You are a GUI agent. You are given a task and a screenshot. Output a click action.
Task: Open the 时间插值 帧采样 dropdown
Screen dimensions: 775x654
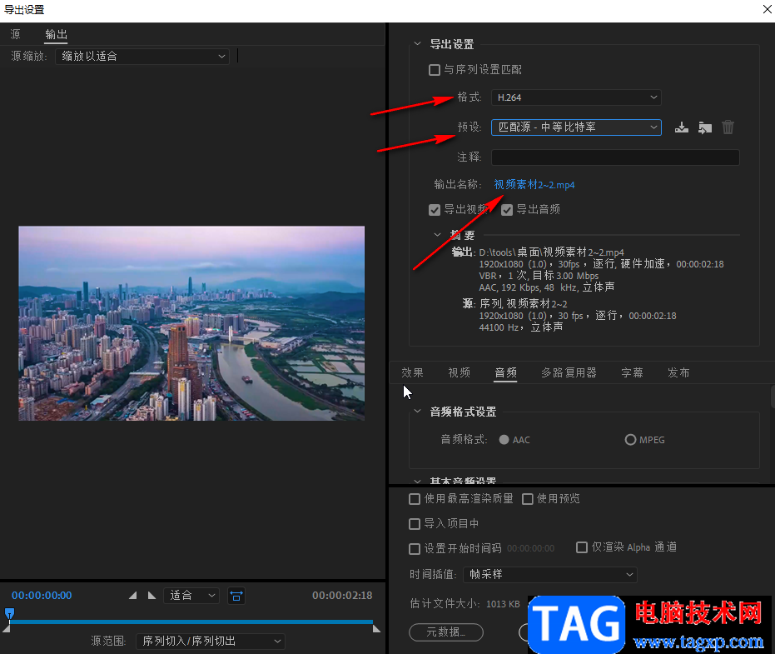550,574
